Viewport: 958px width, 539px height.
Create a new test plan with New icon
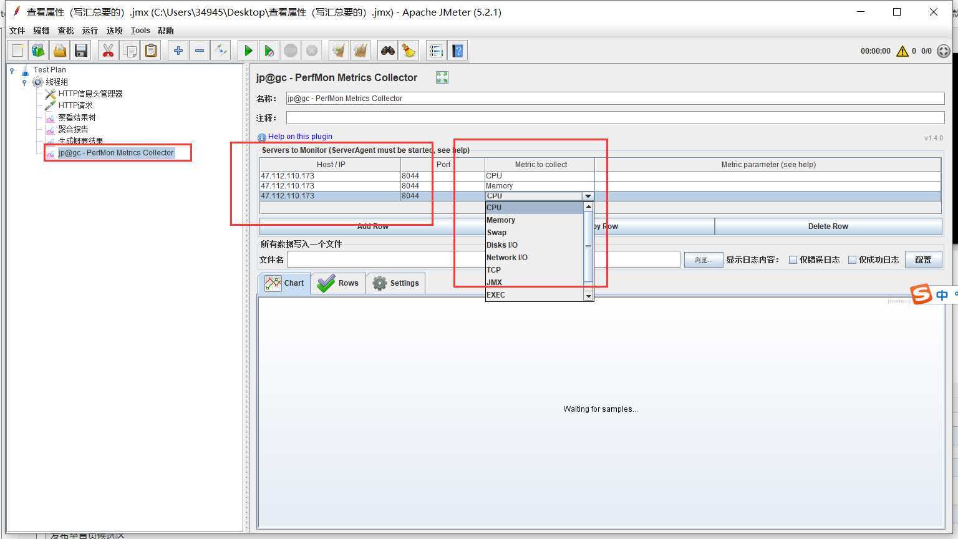tap(17, 51)
